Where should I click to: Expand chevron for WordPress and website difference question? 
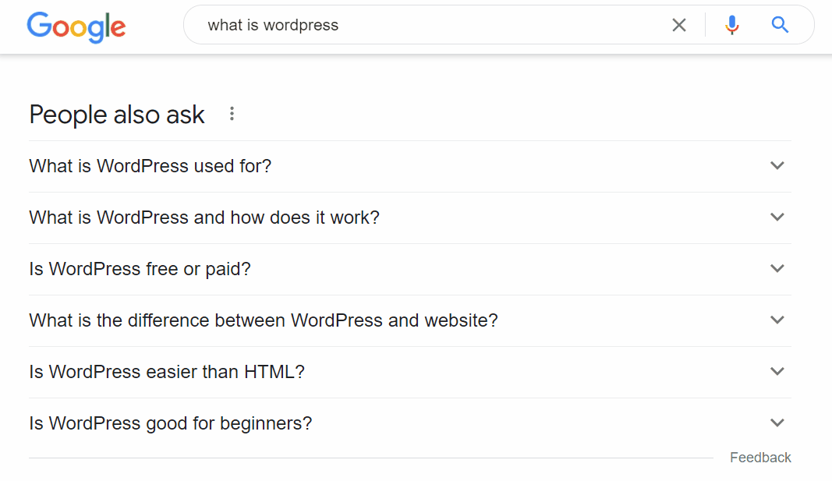[x=777, y=320]
